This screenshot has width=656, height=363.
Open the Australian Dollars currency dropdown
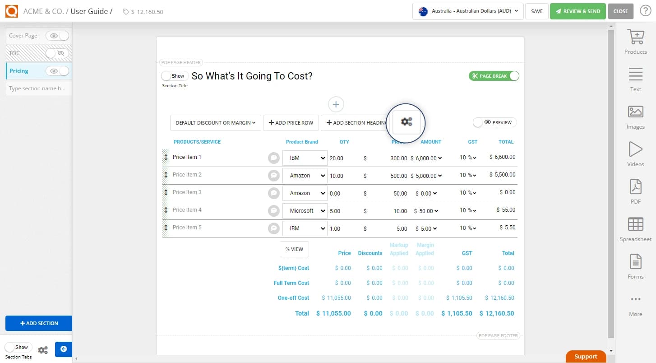click(x=467, y=11)
